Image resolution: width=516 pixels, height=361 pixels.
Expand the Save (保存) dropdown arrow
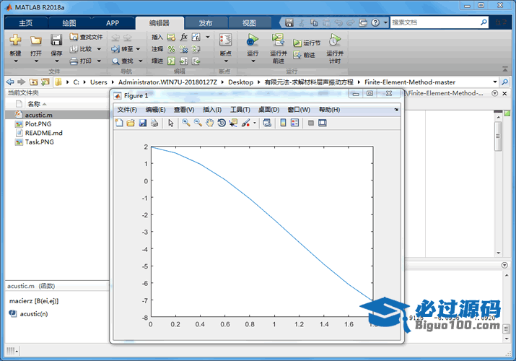[56, 61]
